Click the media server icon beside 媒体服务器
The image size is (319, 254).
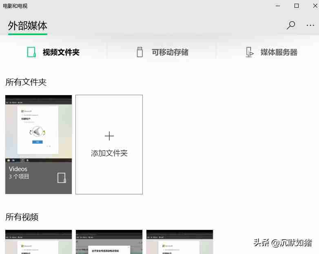[249, 52]
